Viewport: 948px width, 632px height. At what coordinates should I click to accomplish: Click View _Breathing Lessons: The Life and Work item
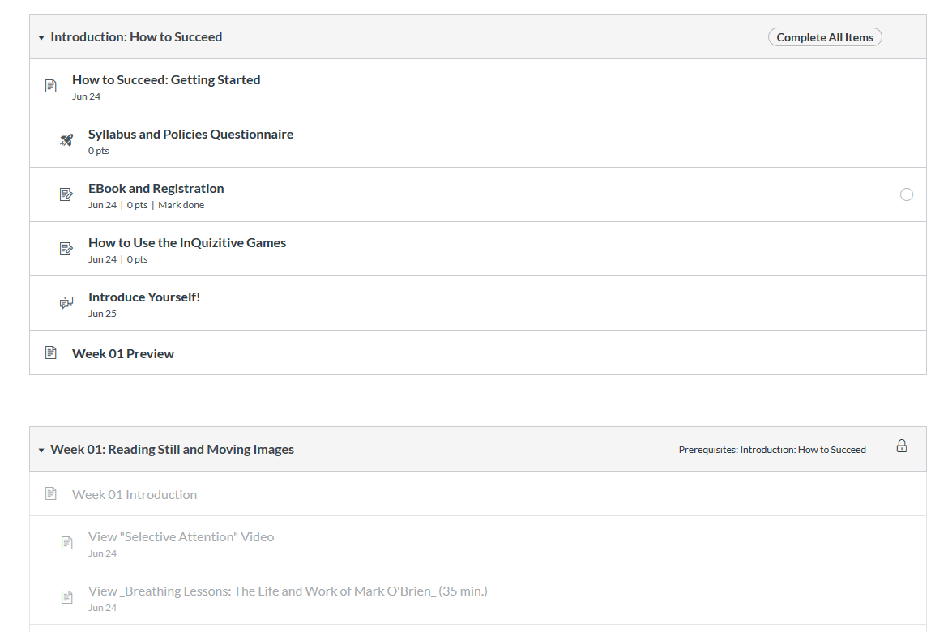pos(288,591)
